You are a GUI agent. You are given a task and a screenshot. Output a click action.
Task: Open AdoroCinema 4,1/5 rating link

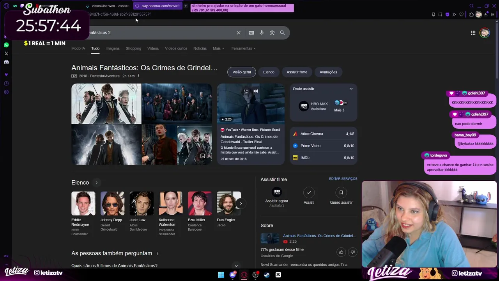(x=324, y=134)
